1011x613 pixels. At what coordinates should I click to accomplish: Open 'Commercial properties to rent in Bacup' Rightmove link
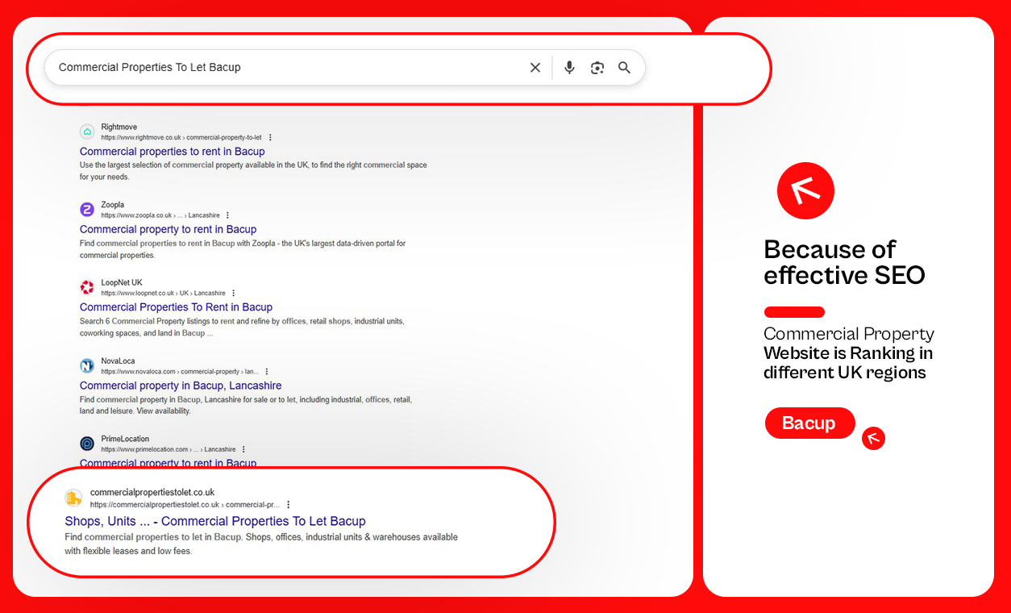click(x=172, y=151)
